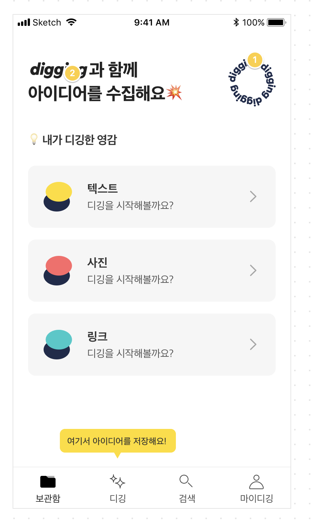The height and width of the screenshot is (528, 320).
Task: Expand the 텍스트 card chevron arrow
Action: point(253,196)
